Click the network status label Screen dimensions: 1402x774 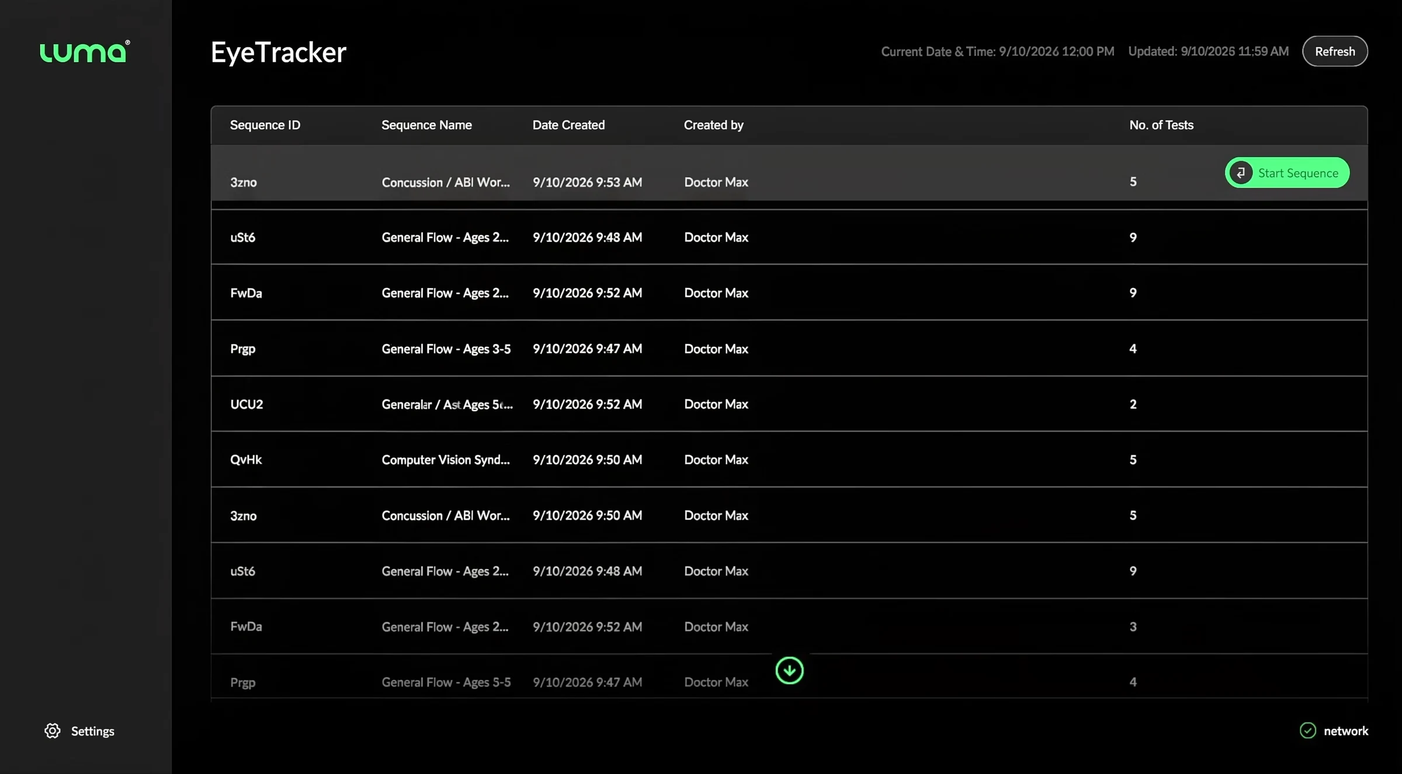tap(1346, 731)
